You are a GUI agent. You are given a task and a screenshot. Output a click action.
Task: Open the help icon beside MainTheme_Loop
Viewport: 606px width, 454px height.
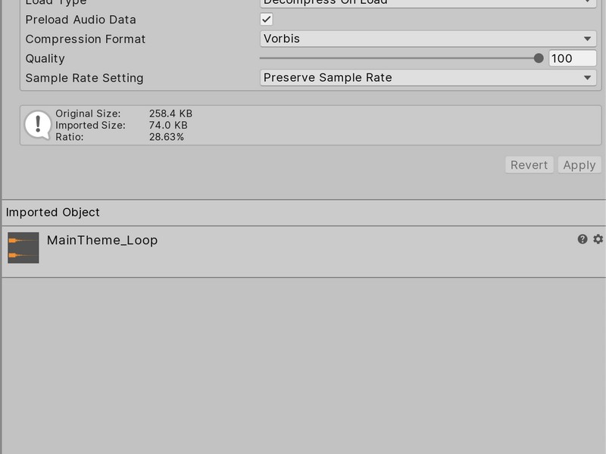pos(583,239)
